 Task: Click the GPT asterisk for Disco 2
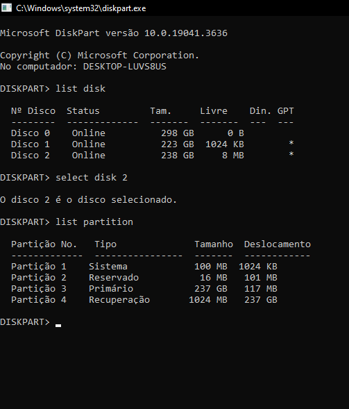coord(291,154)
